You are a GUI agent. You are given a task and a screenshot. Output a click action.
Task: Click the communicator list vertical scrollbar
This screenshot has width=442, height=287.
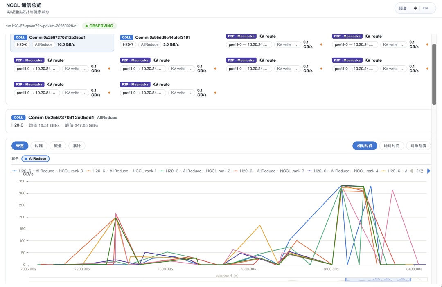[x=434, y=74]
